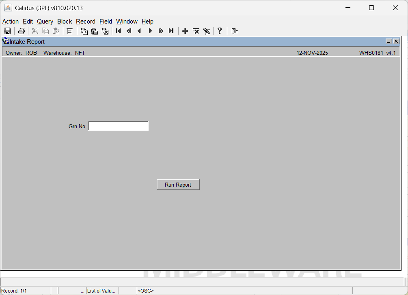Click the Delete Record icon
The width and height of the screenshot is (408, 295).
coord(196,31)
